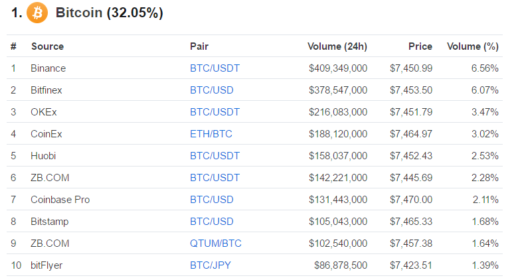Open bitFlyer BTC/JPY pair link
Image resolution: width=514 pixels, height=280 pixels.
click(211, 265)
